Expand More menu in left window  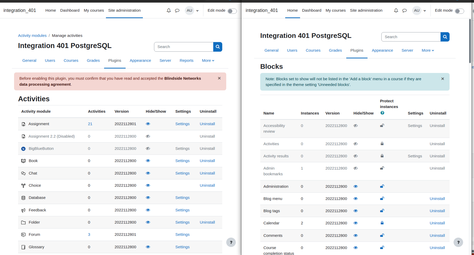[208, 60]
